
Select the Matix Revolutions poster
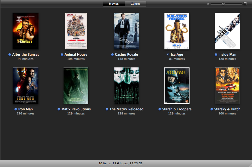coord(76,85)
